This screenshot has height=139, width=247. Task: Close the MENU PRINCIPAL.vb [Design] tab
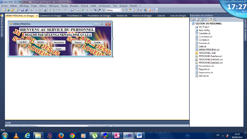point(37,16)
